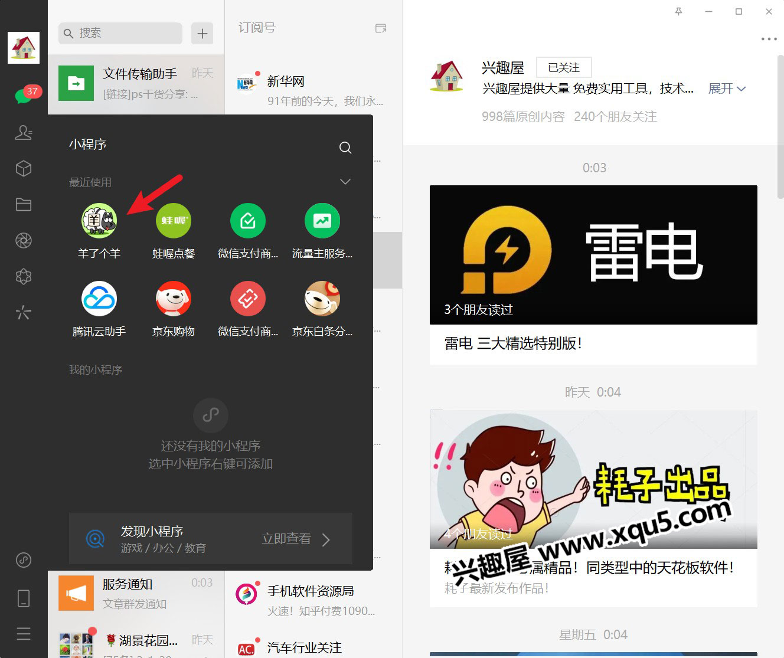Launch 腾讯云助手 mini program
This screenshot has height=658, width=784.
click(99, 309)
